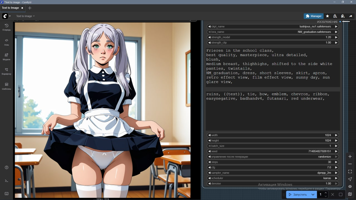Screen dimensions: 356x200
Task: Increase cfg value with right arrow
Action: point(336,167)
